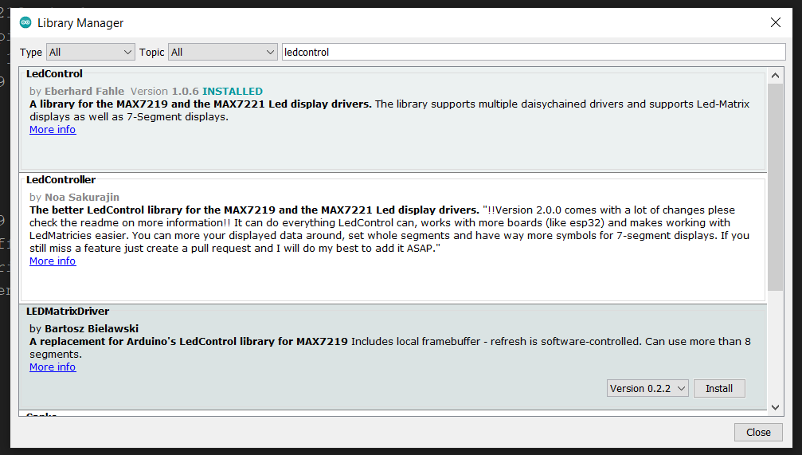Install the LEDMatrixDriver library
802x455 pixels.
click(719, 389)
